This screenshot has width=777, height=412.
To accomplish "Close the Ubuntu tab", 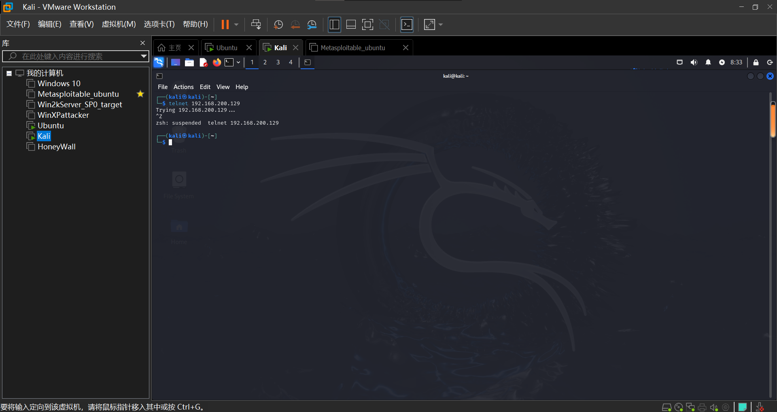I will coord(249,48).
